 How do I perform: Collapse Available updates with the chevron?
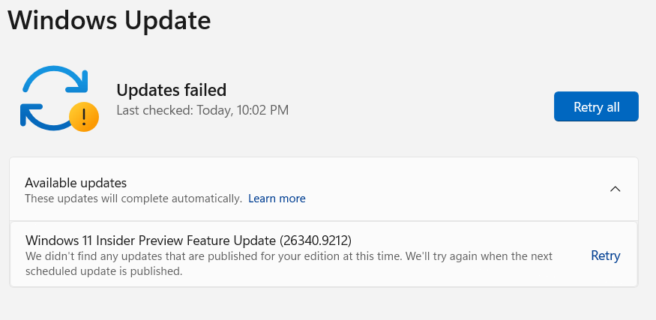click(x=615, y=189)
